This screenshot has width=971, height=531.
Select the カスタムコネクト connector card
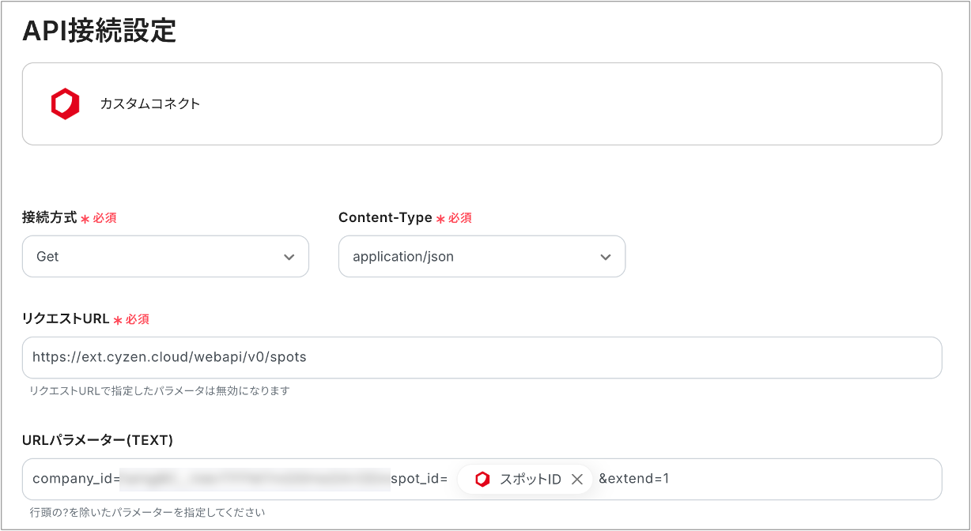(482, 104)
